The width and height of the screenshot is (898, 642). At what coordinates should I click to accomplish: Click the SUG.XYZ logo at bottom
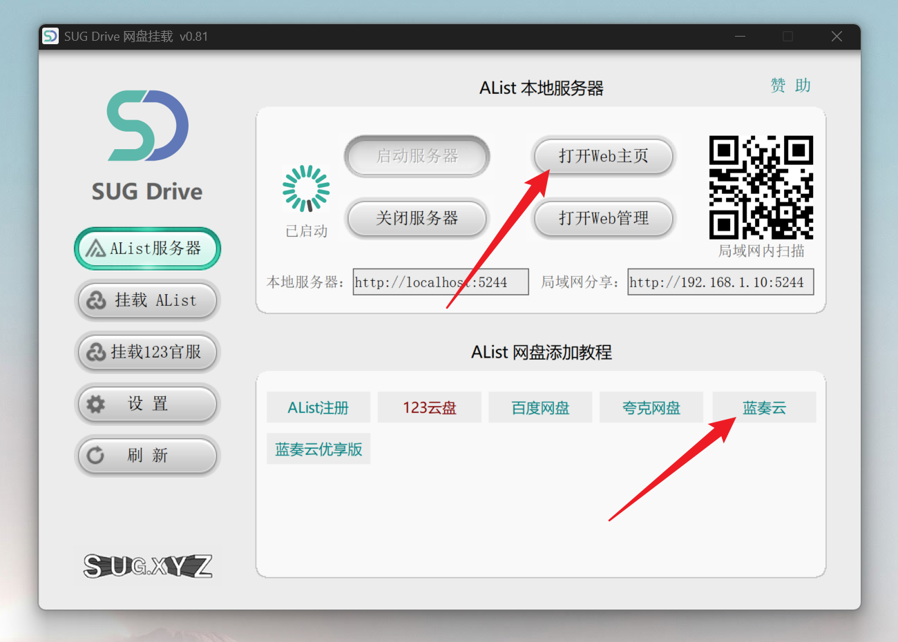coord(147,566)
